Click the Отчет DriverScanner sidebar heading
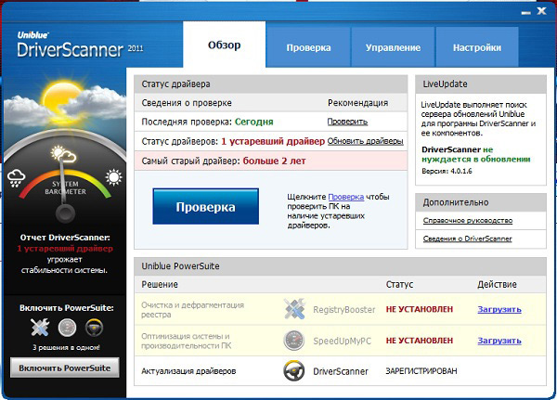This screenshot has height=400, width=557. point(65,238)
